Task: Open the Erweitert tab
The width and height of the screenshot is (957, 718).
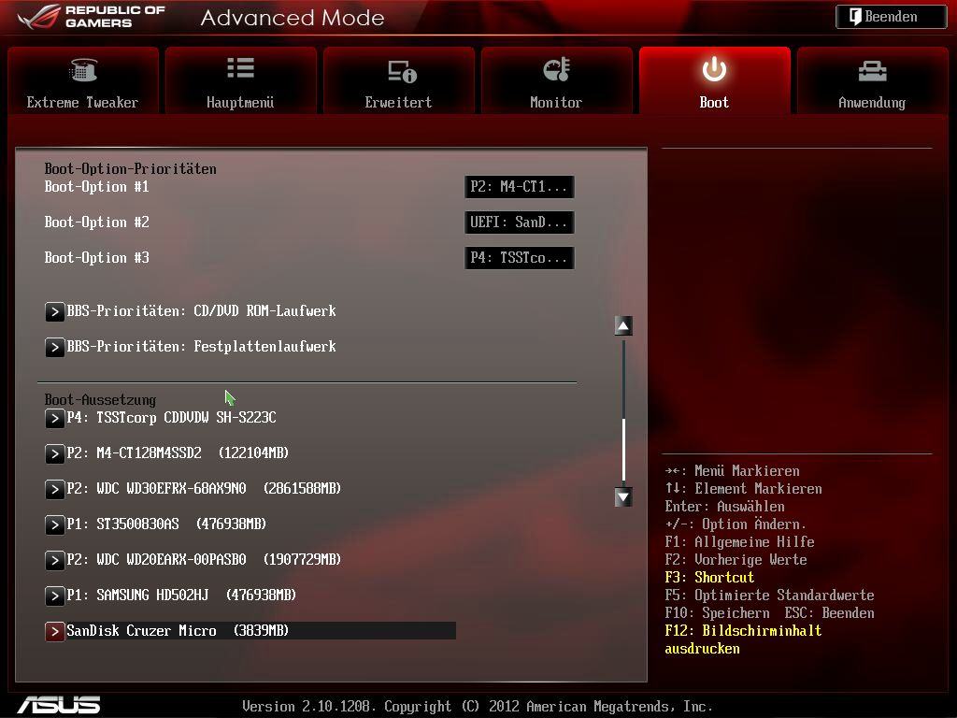Action: (398, 80)
